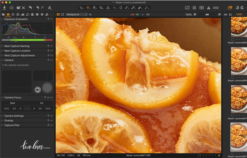Select the Rotate/Straighten tool
The height and width of the screenshot is (158, 247).
click(x=108, y=8)
